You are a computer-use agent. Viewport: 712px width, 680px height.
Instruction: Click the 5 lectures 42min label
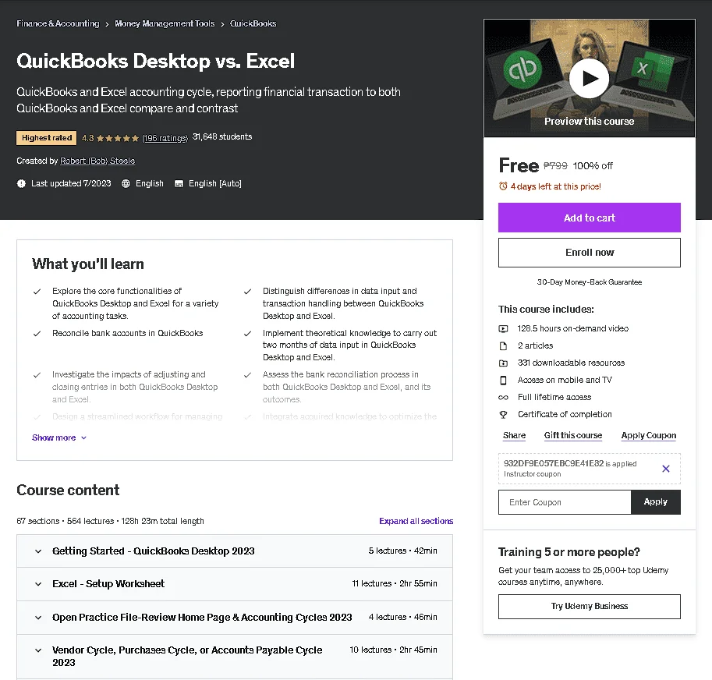pyautogui.click(x=402, y=551)
